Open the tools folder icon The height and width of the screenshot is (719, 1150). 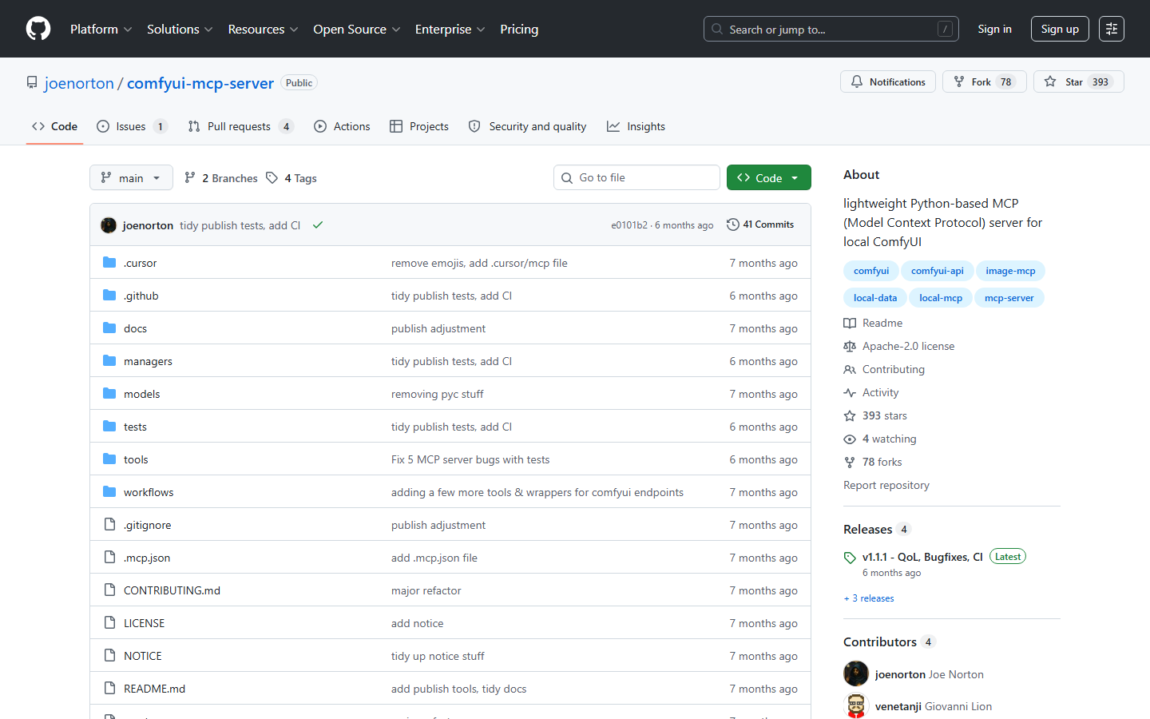pos(109,459)
